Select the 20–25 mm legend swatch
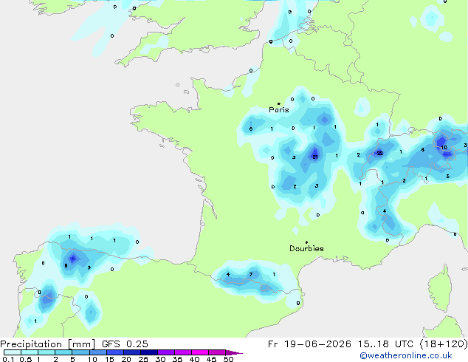 point(132,352)
